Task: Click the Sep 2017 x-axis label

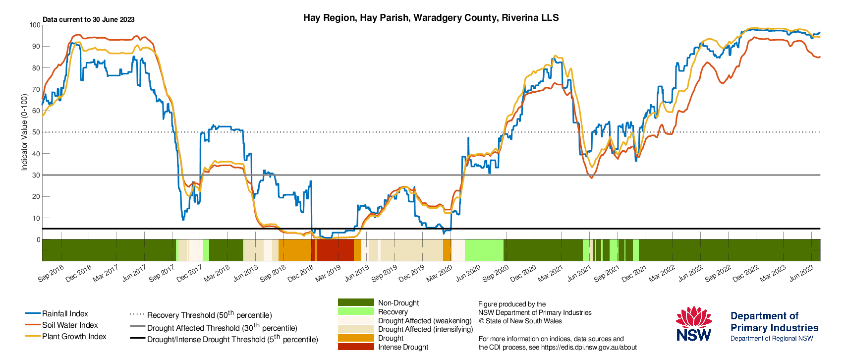Action: point(162,273)
